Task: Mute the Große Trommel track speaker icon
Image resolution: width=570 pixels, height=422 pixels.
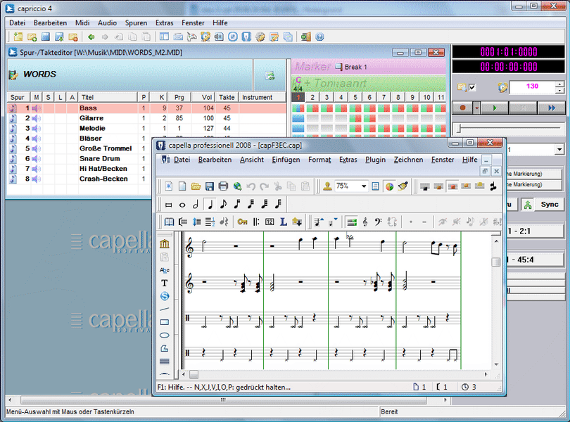Action: click(37, 148)
